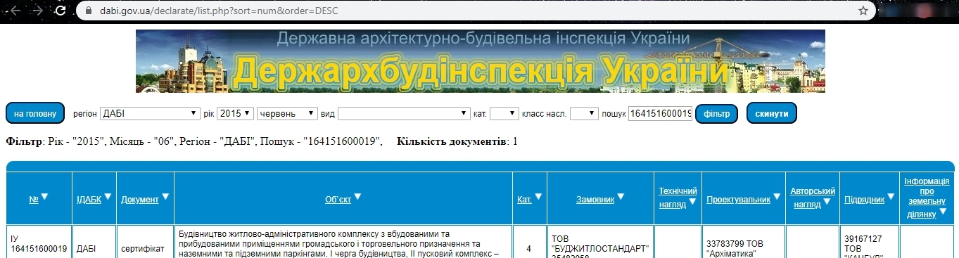Image resolution: width=959 pixels, height=258 pixels.
Task: Click sort arrow next to ІДАБК header
Action: pos(108,198)
